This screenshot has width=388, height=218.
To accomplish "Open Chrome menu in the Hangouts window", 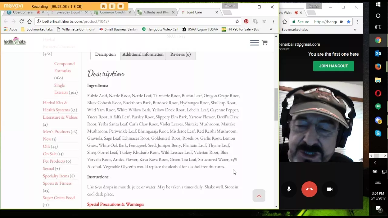I will (x=358, y=22).
